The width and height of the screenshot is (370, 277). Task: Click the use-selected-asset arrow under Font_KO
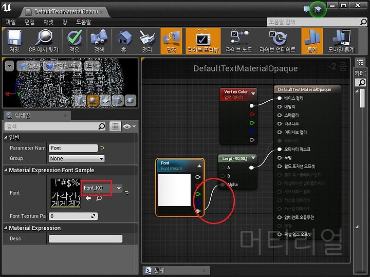click(x=88, y=198)
